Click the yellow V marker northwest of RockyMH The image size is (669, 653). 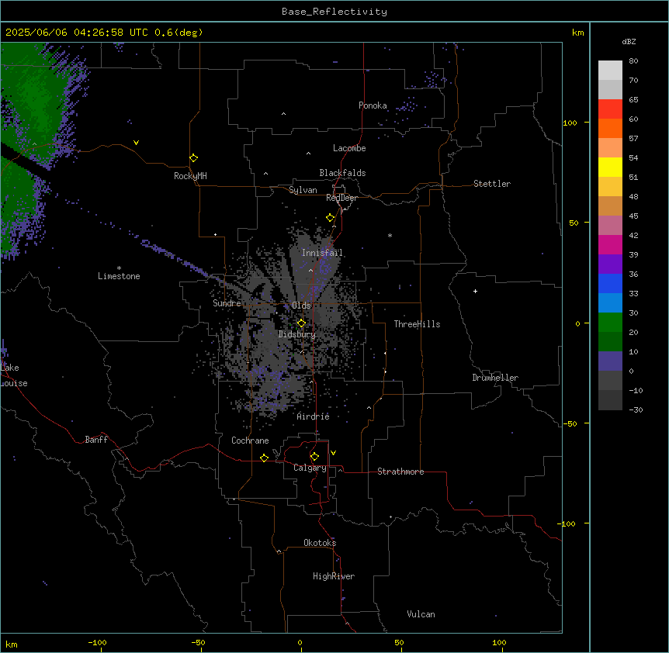[136, 143]
